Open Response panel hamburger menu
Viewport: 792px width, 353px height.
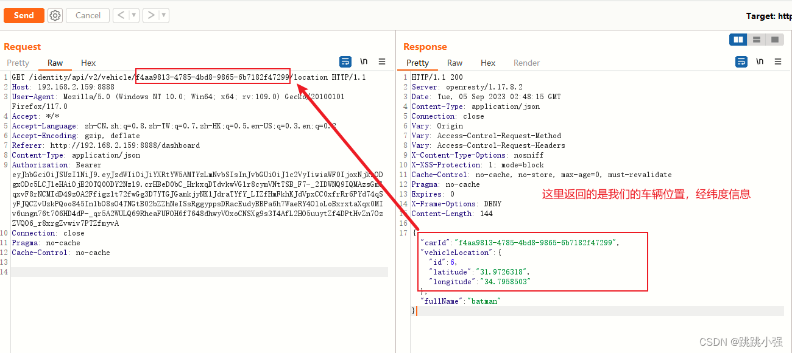coord(778,61)
